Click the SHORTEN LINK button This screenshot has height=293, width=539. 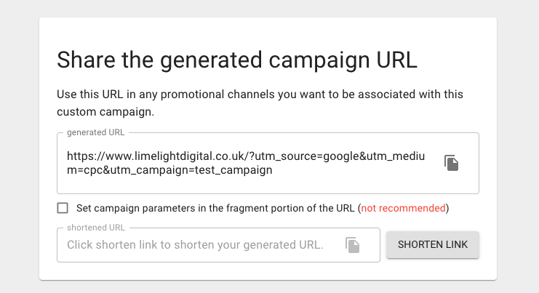point(433,244)
